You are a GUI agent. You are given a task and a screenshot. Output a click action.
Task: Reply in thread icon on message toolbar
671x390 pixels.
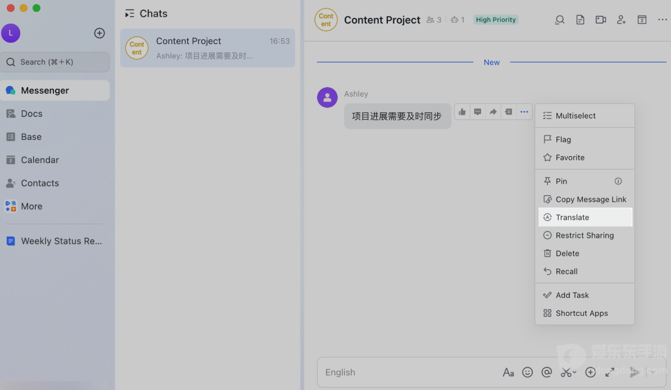coord(509,112)
